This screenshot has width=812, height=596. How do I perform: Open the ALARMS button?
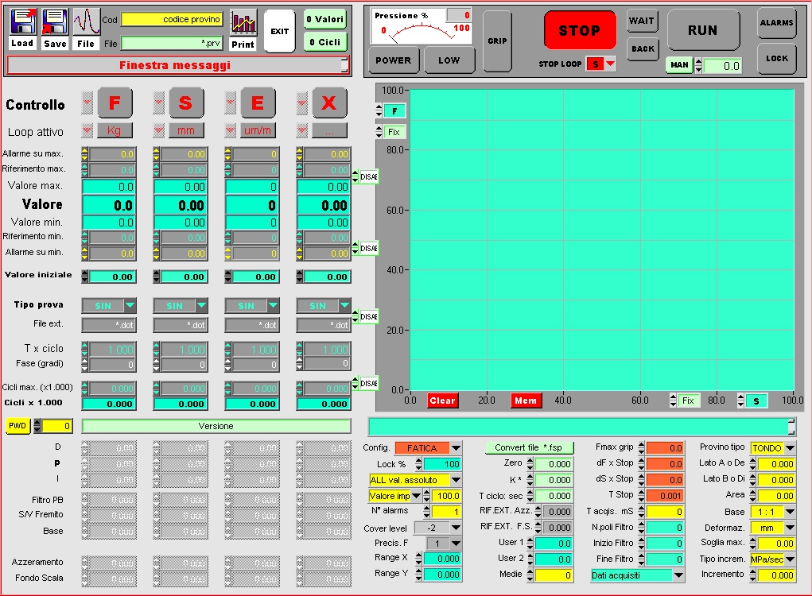pyautogui.click(x=776, y=23)
